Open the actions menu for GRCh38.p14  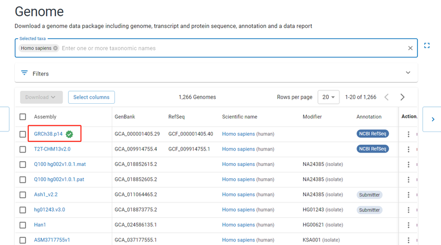point(408,134)
